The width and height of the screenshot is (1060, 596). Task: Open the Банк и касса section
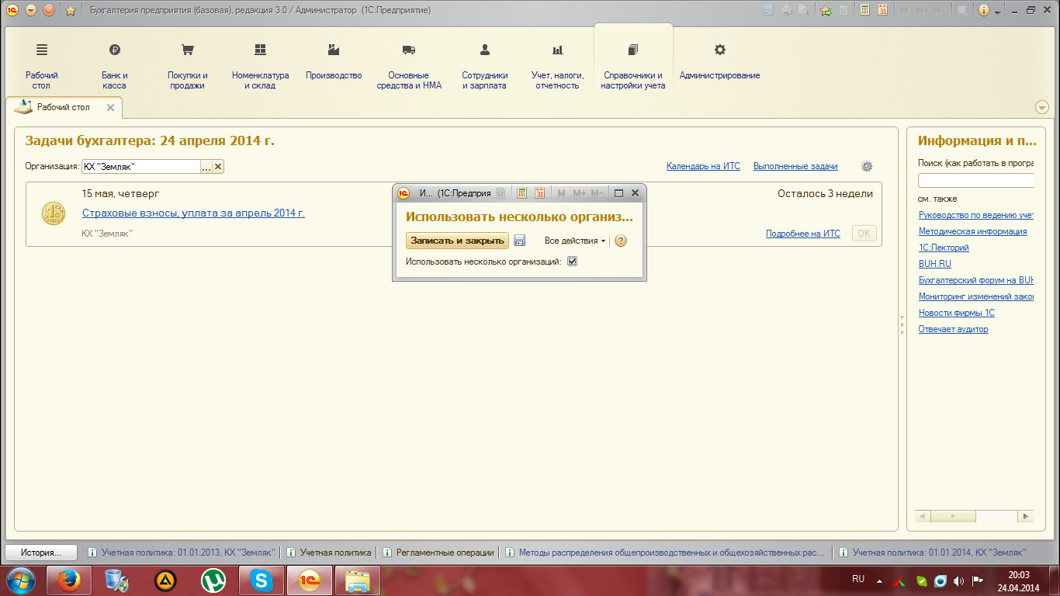click(x=114, y=65)
